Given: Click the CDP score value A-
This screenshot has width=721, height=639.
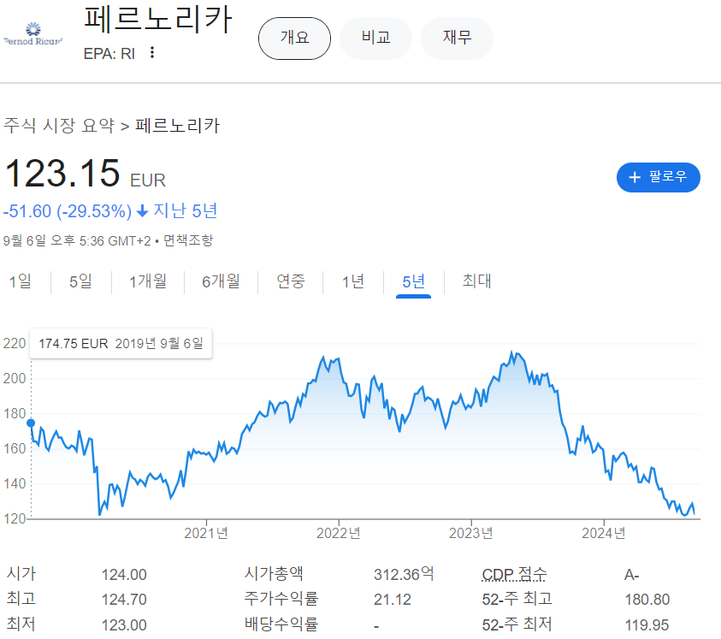Looking at the screenshot, I should (x=632, y=575).
